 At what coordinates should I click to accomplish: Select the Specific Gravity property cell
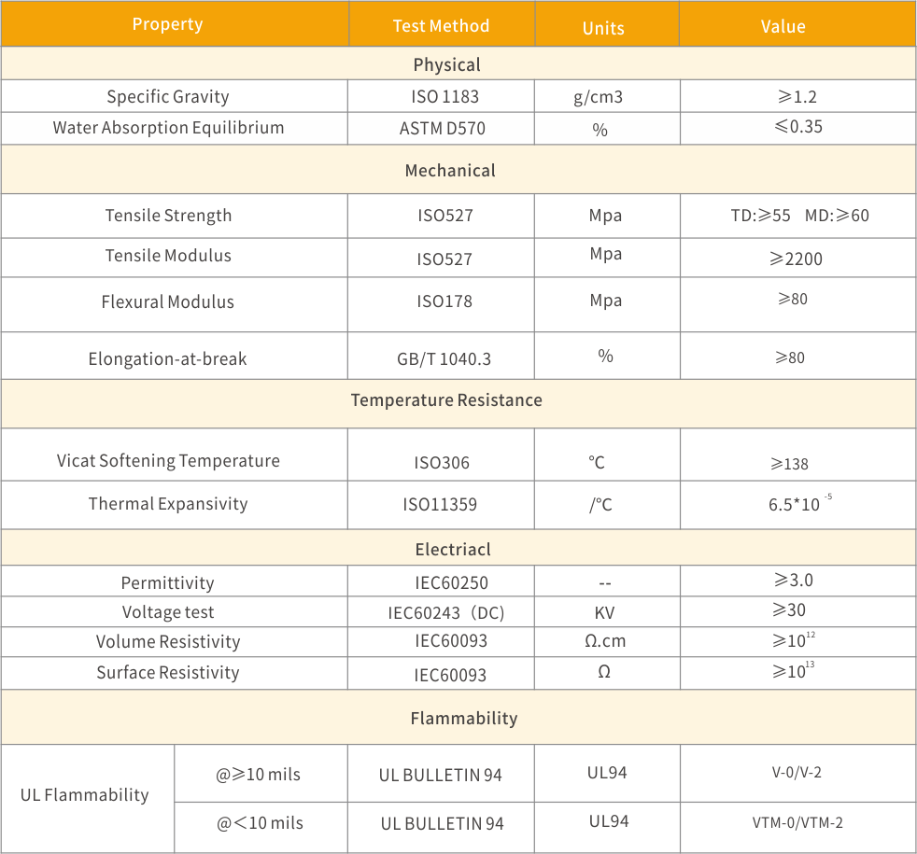pyautogui.click(x=168, y=96)
